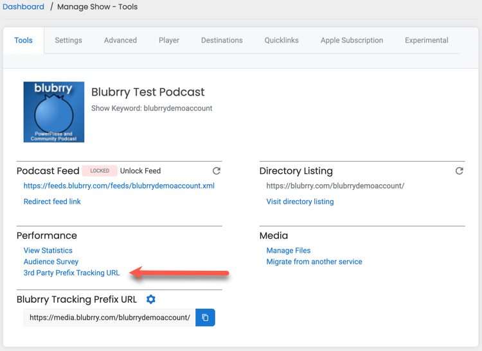This screenshot has height=351, width=482.
Task: Click the Blubrry Tracking Prefix URL heading
Action: (x=77, y=300)
